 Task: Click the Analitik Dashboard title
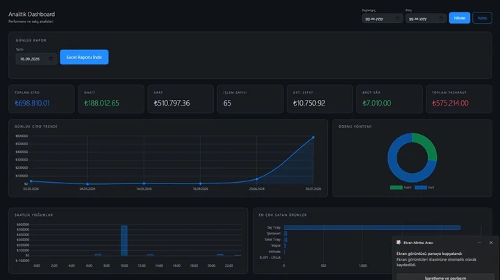[31, 14]
